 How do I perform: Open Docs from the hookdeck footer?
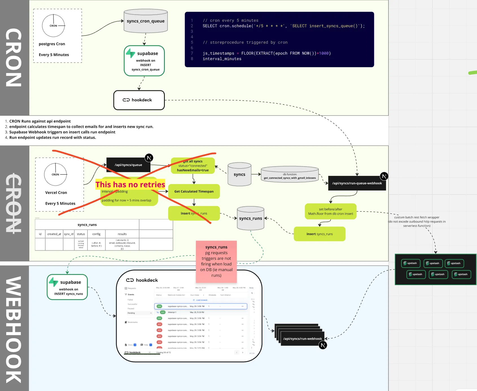coord(130,345)
